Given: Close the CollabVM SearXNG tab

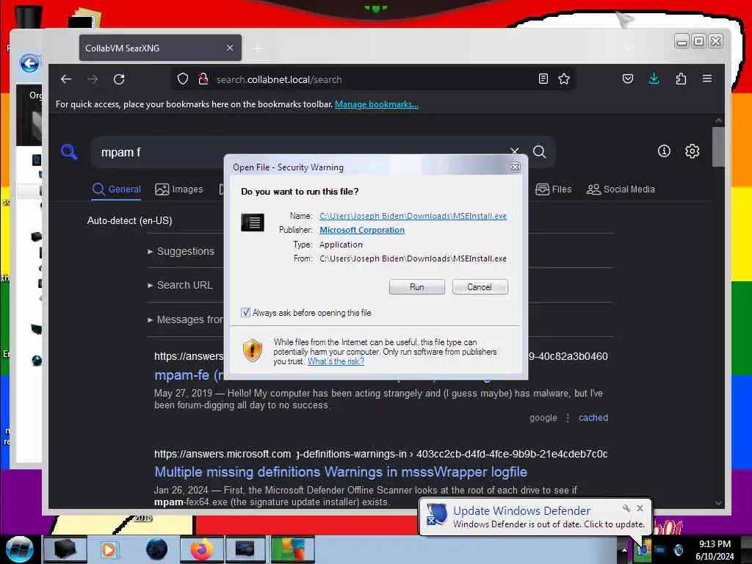Looking at the screenshot, I should (230, 48).
